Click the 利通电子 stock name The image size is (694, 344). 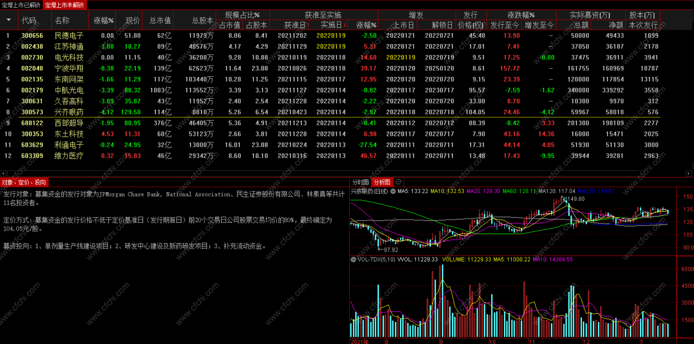(69, 145)
